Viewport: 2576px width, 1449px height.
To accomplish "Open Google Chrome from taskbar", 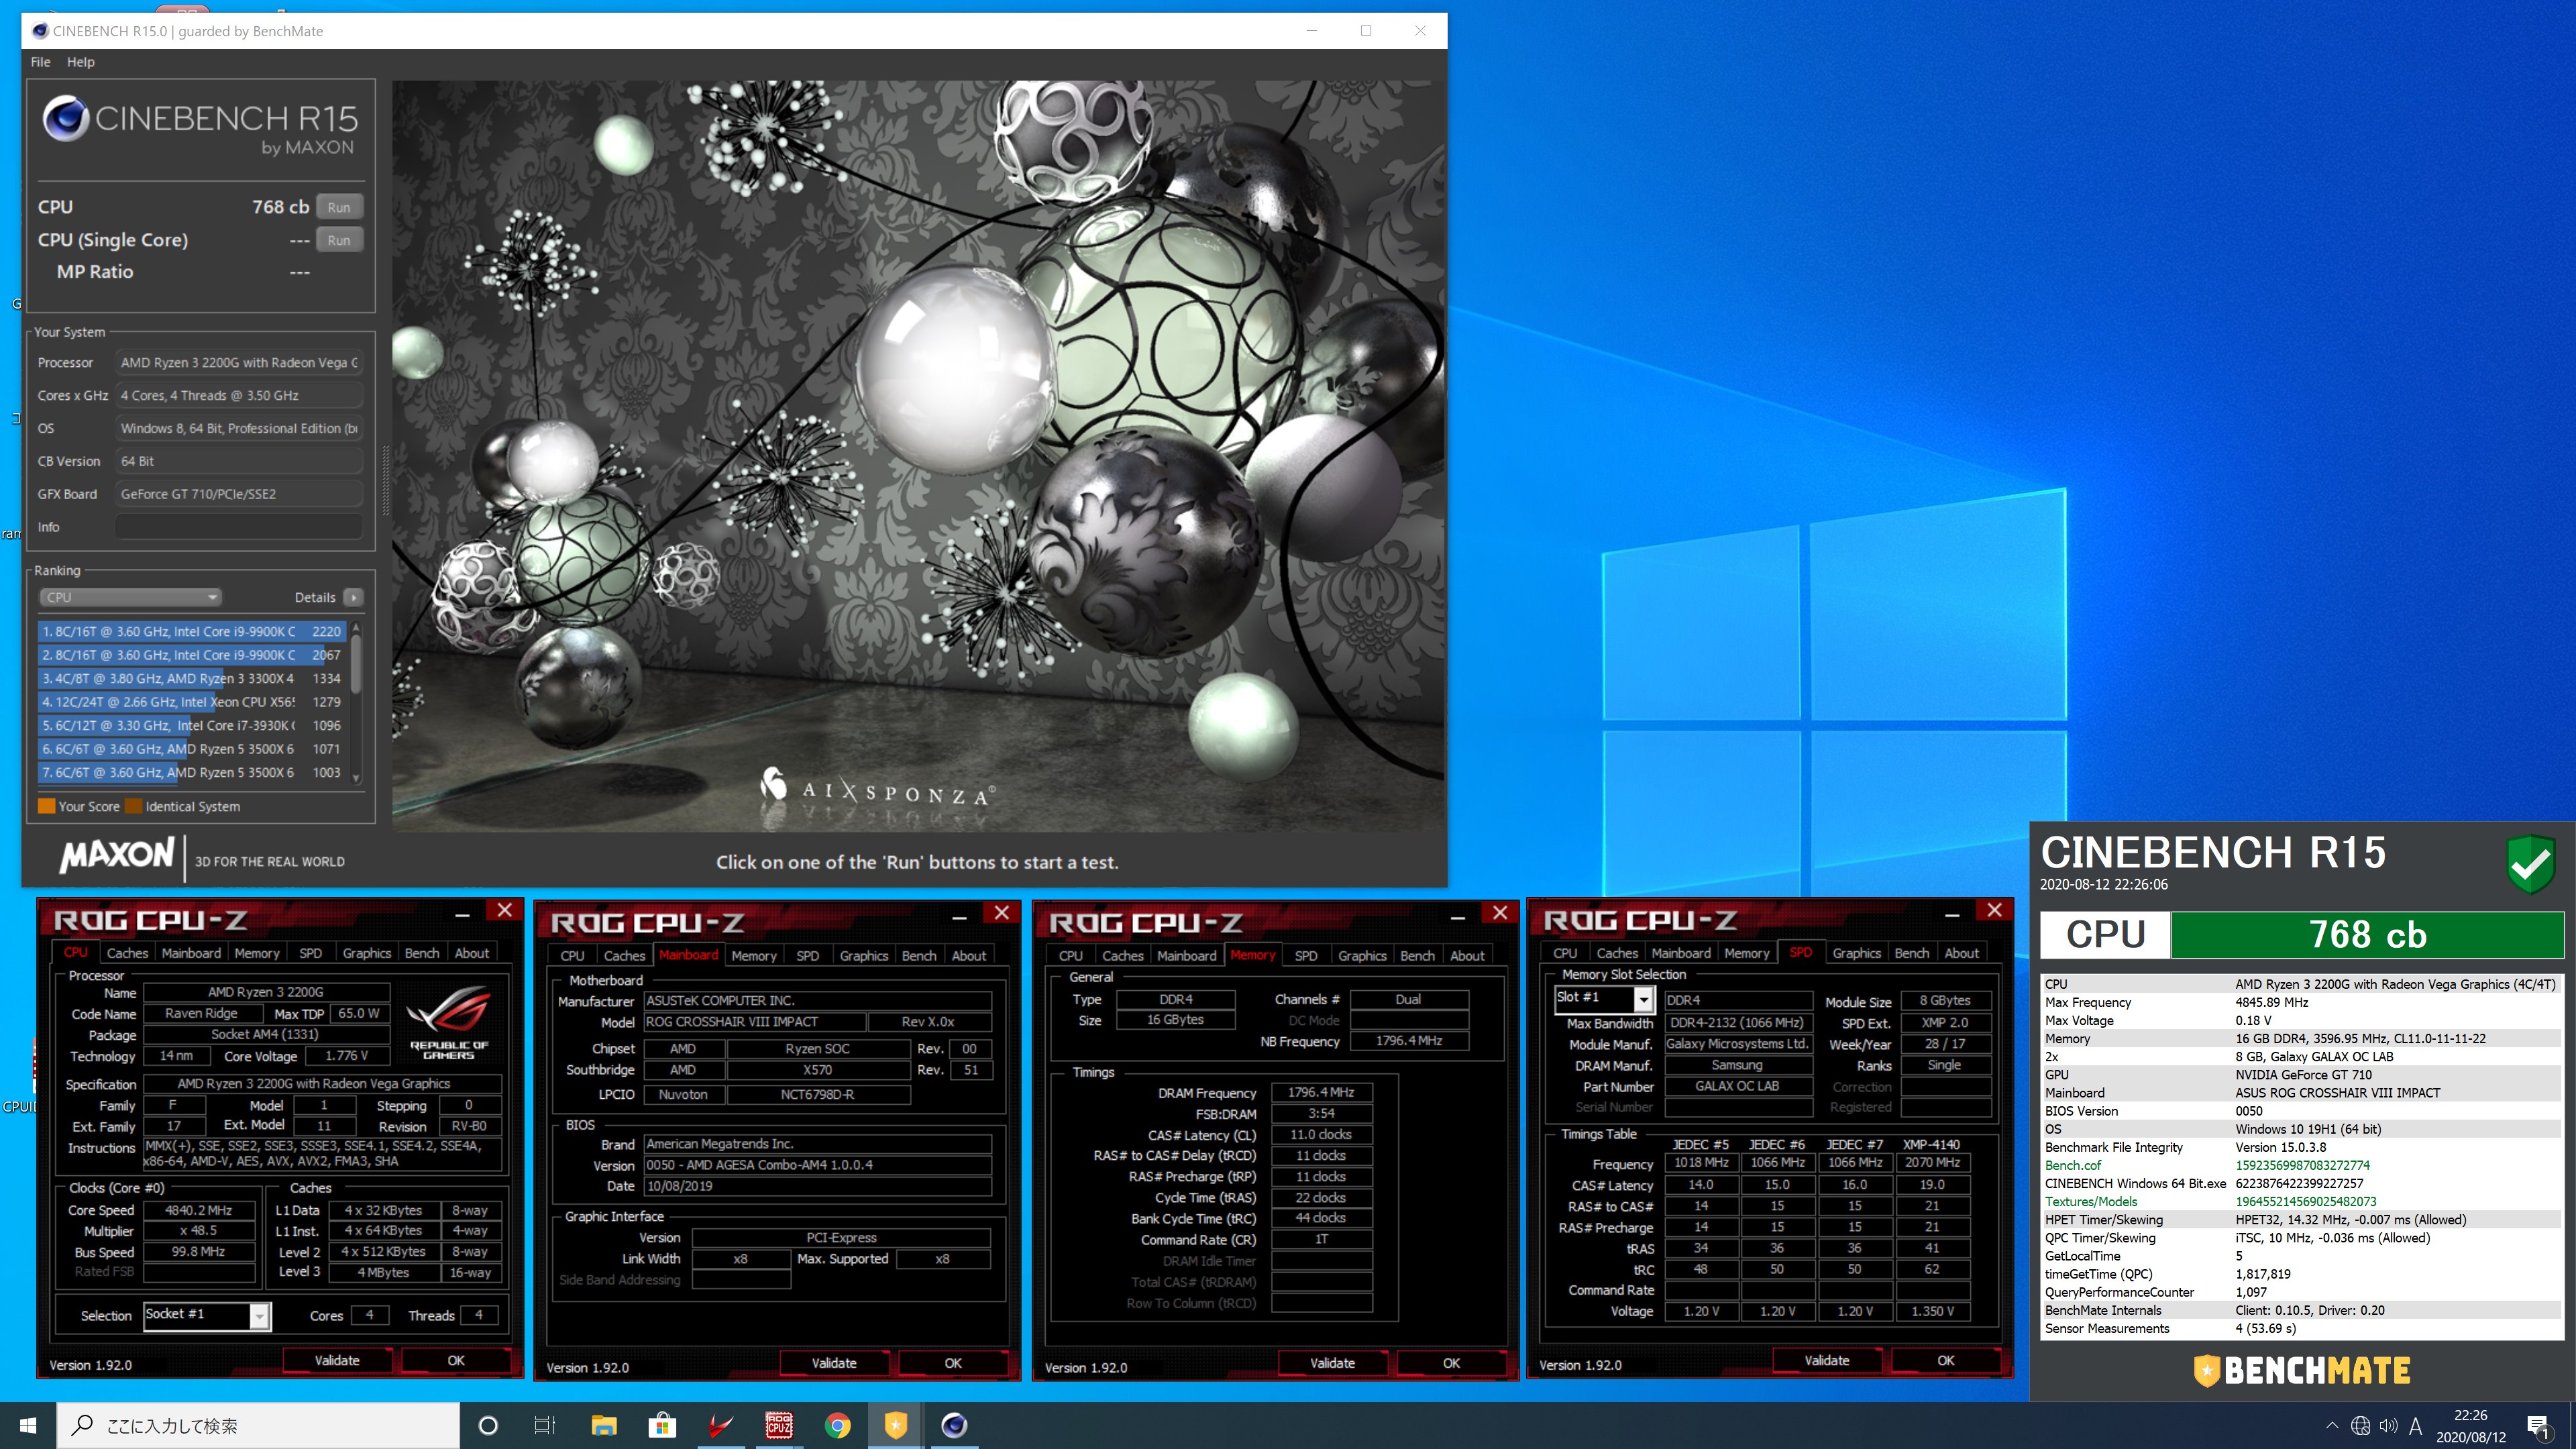I will tap(837, 1425).
